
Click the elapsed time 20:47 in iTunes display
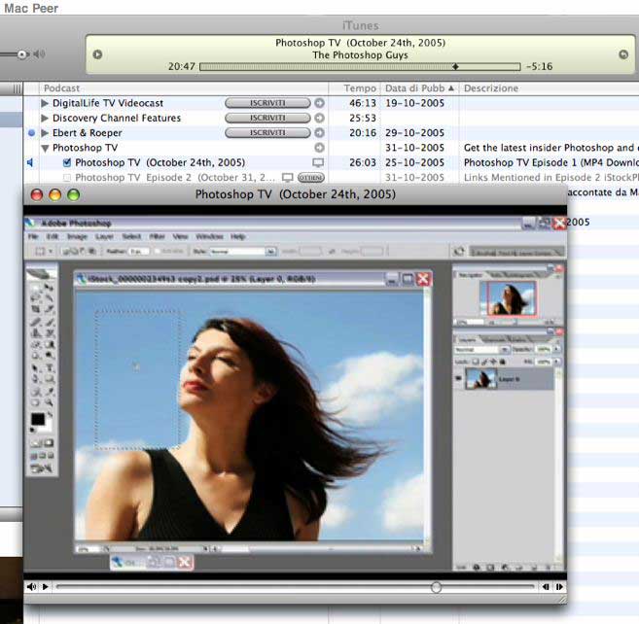(181, 66)
